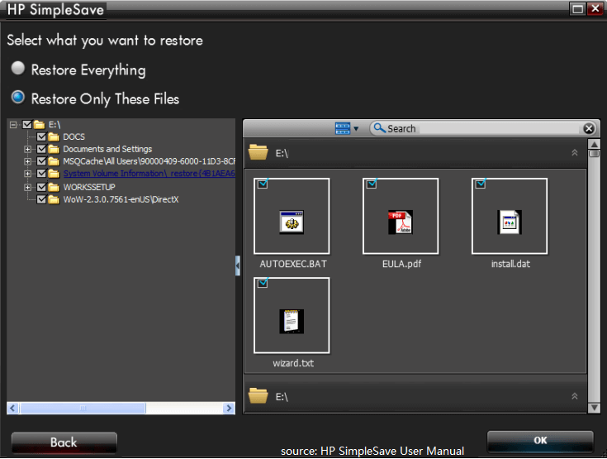The width and height of the screenshot is (607, 459).
Task: Select the Restore Everything radio button
Action: pyautogui.click(x=18, y=68)
